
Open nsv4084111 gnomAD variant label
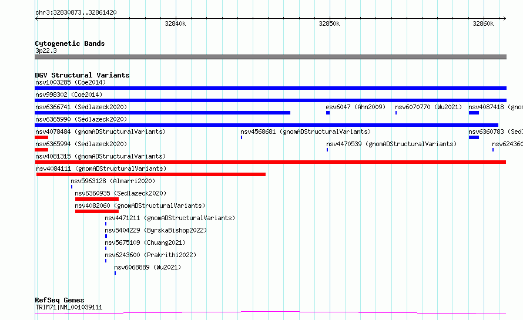(x=101, y=169)
